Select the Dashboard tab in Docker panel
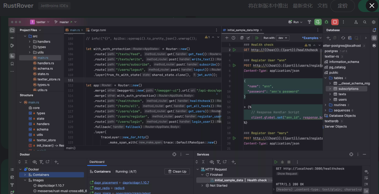The width and height of the screenshot is (379, 194). [97, 162]
